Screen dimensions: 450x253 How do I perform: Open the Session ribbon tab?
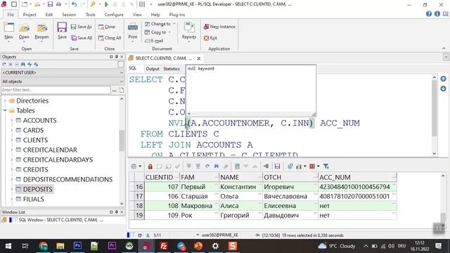pos(69,14)
